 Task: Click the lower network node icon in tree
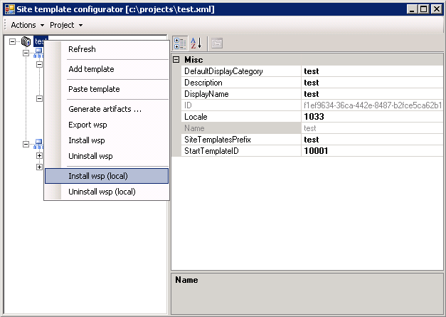click(x=38, y=144)
